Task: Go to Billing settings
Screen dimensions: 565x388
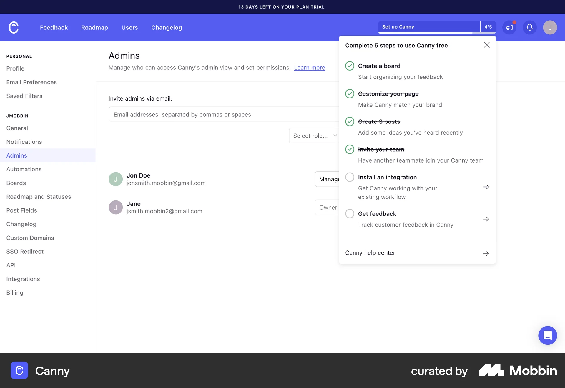Action: 14,292
